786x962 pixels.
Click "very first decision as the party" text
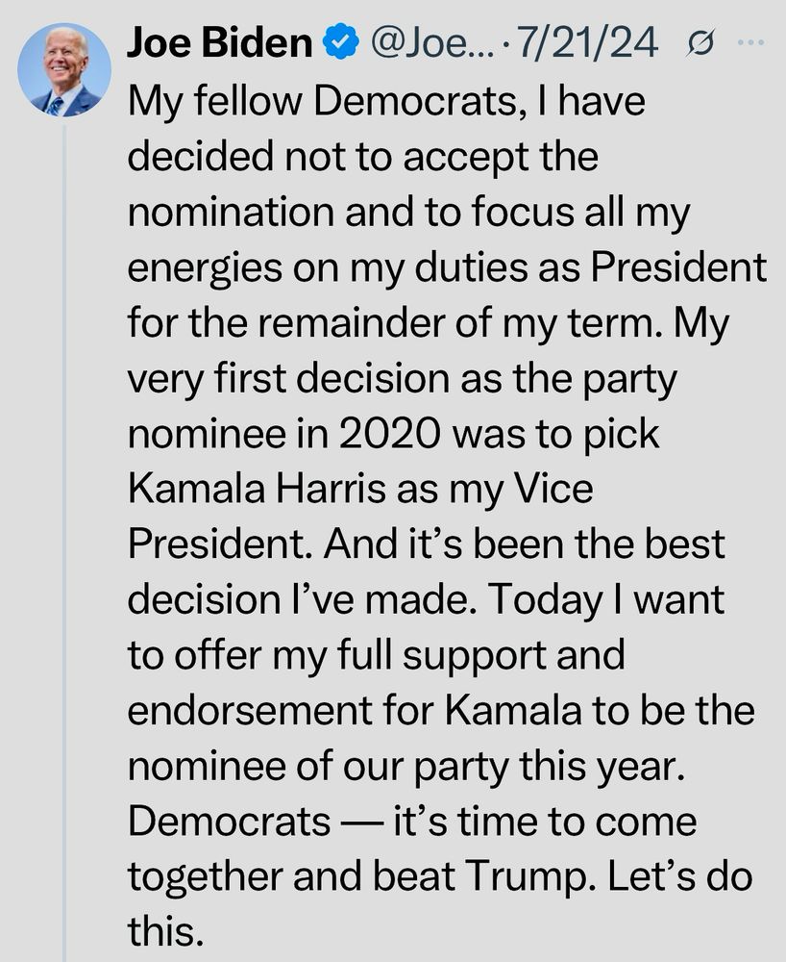point(402,378)
